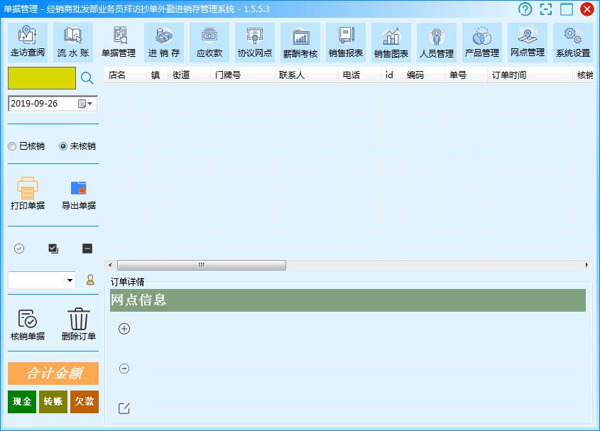Screen dimensions: 600x431
Task: Click the yellow person icon
Action: (x=90, y=280)
